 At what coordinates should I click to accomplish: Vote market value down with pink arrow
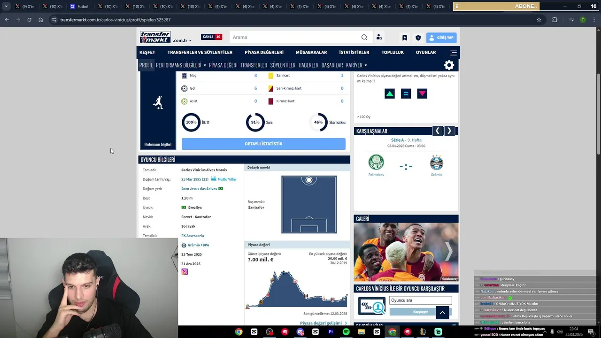point(422,93)
